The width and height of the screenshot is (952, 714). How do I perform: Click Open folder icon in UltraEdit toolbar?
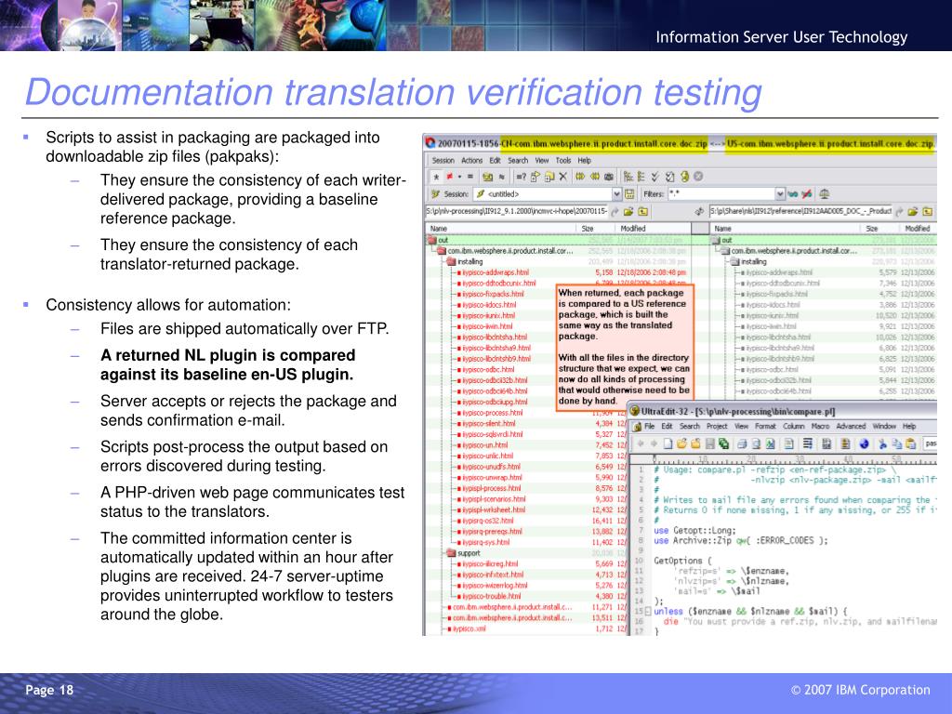coord(681,443)
